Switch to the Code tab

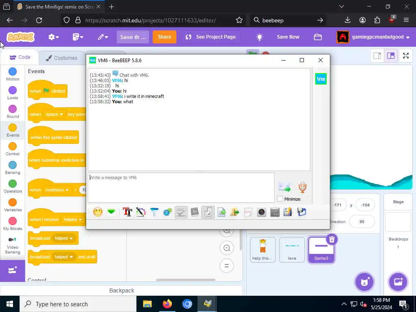[x=20, y=57]
